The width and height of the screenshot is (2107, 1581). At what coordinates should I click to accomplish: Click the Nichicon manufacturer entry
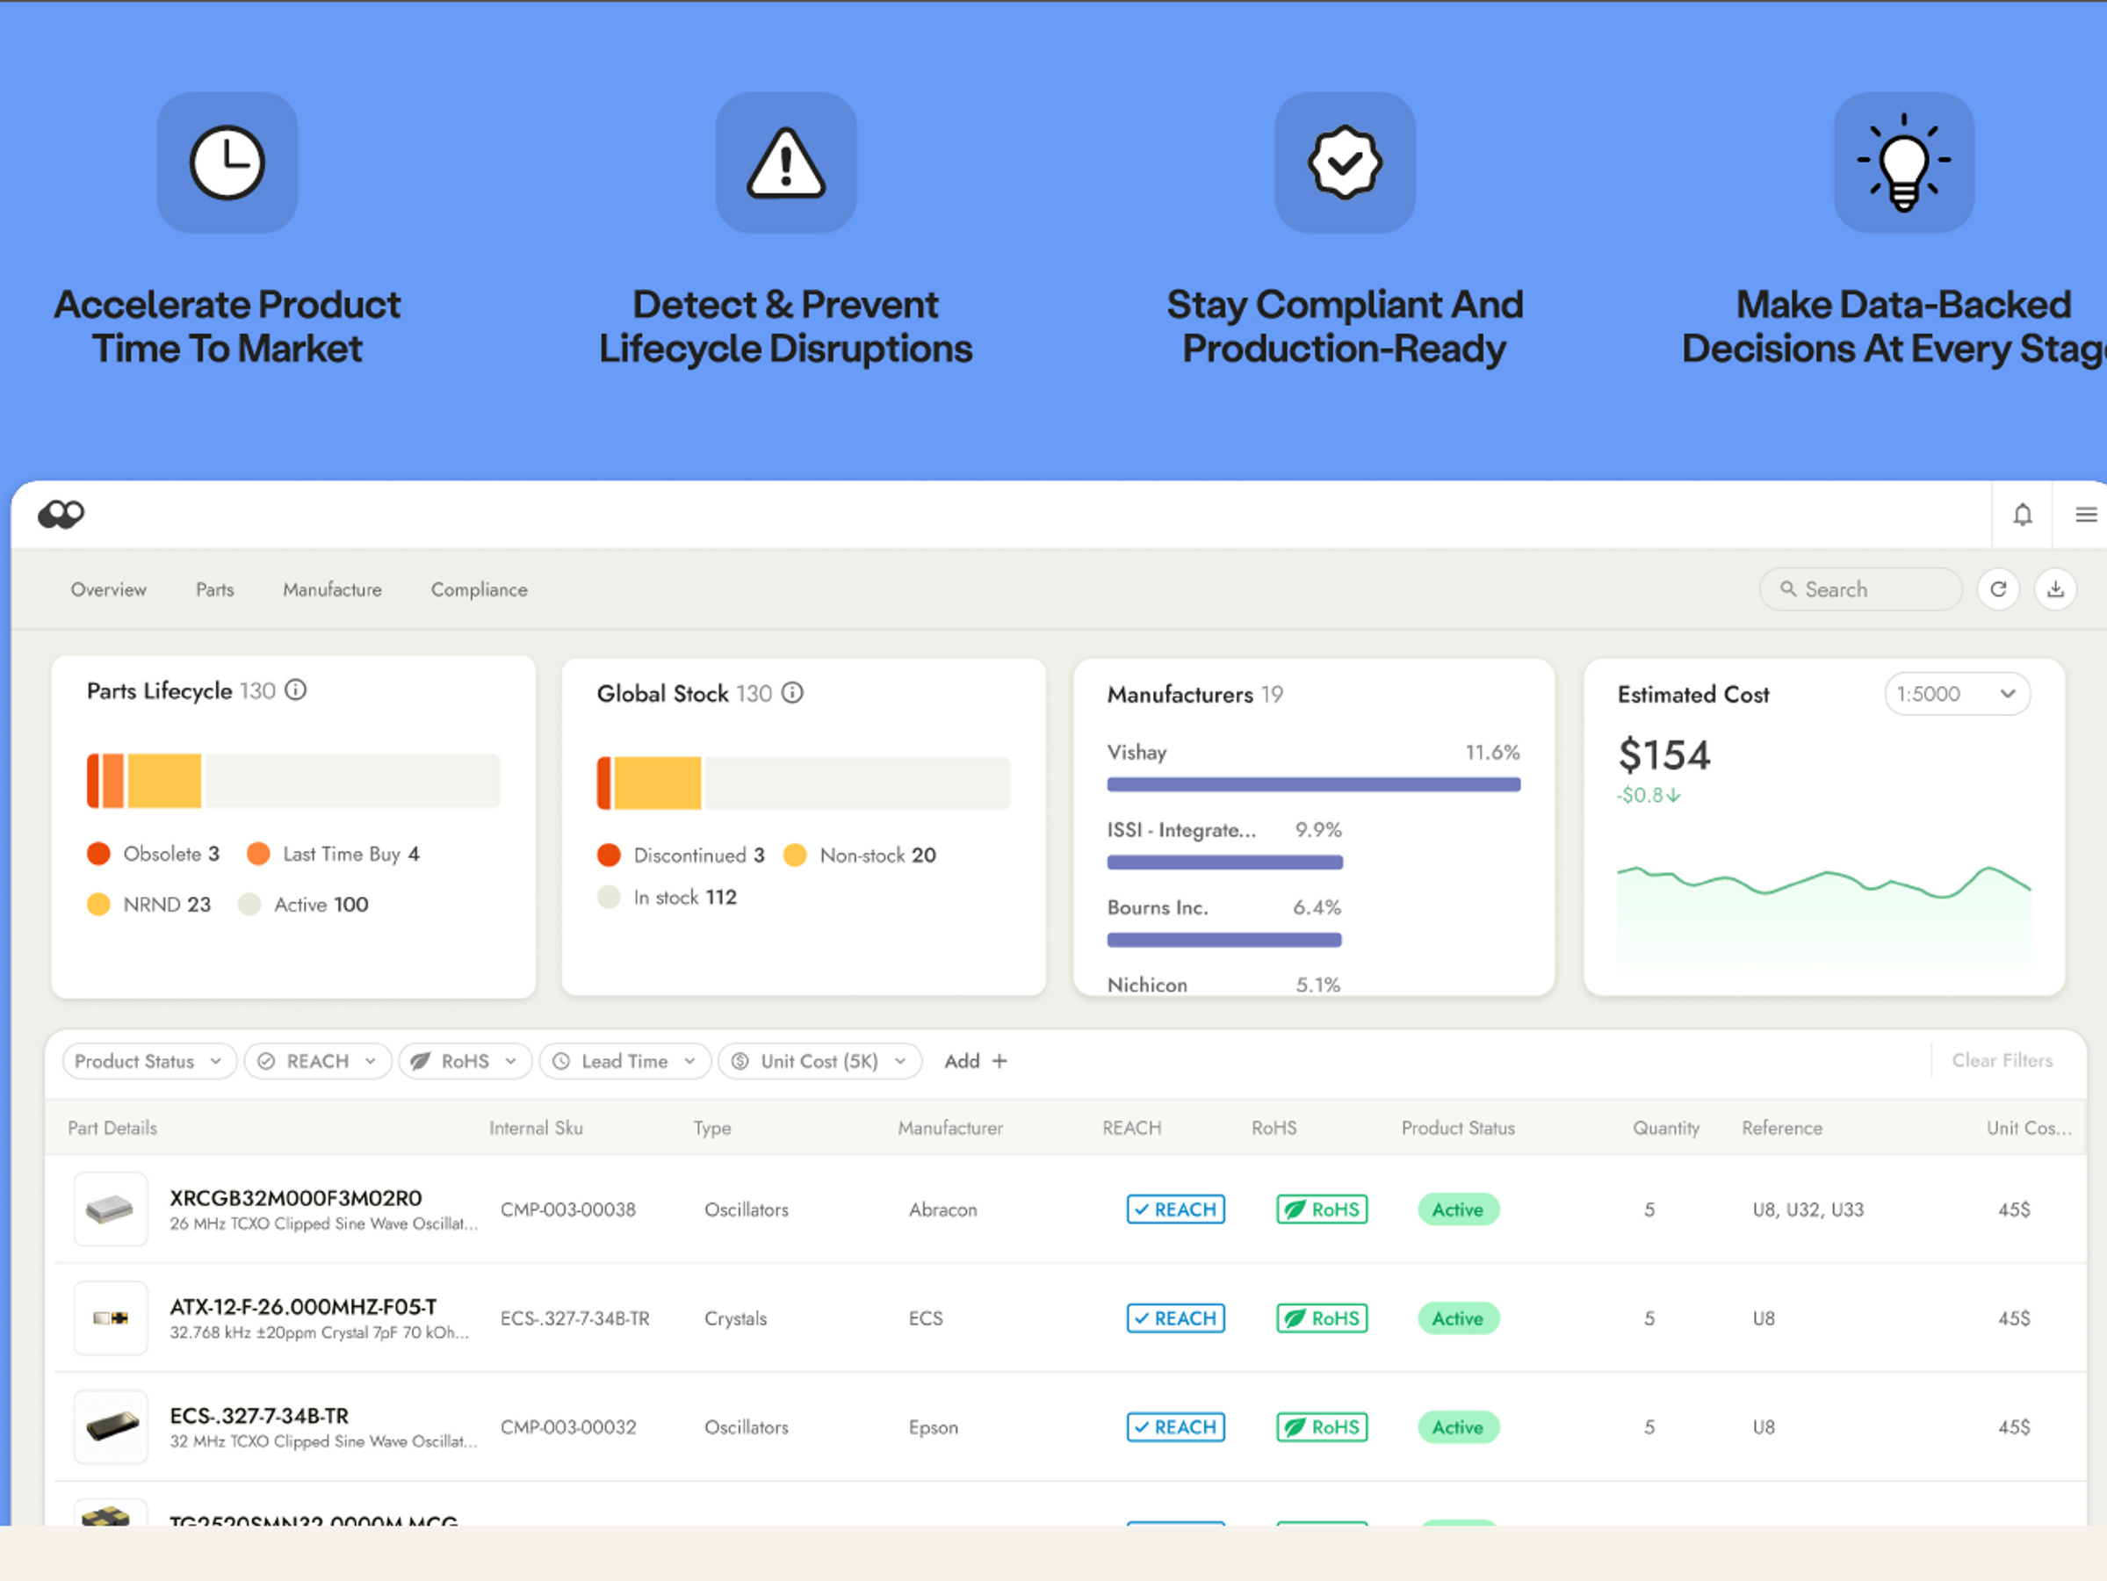click(1224, 985)
